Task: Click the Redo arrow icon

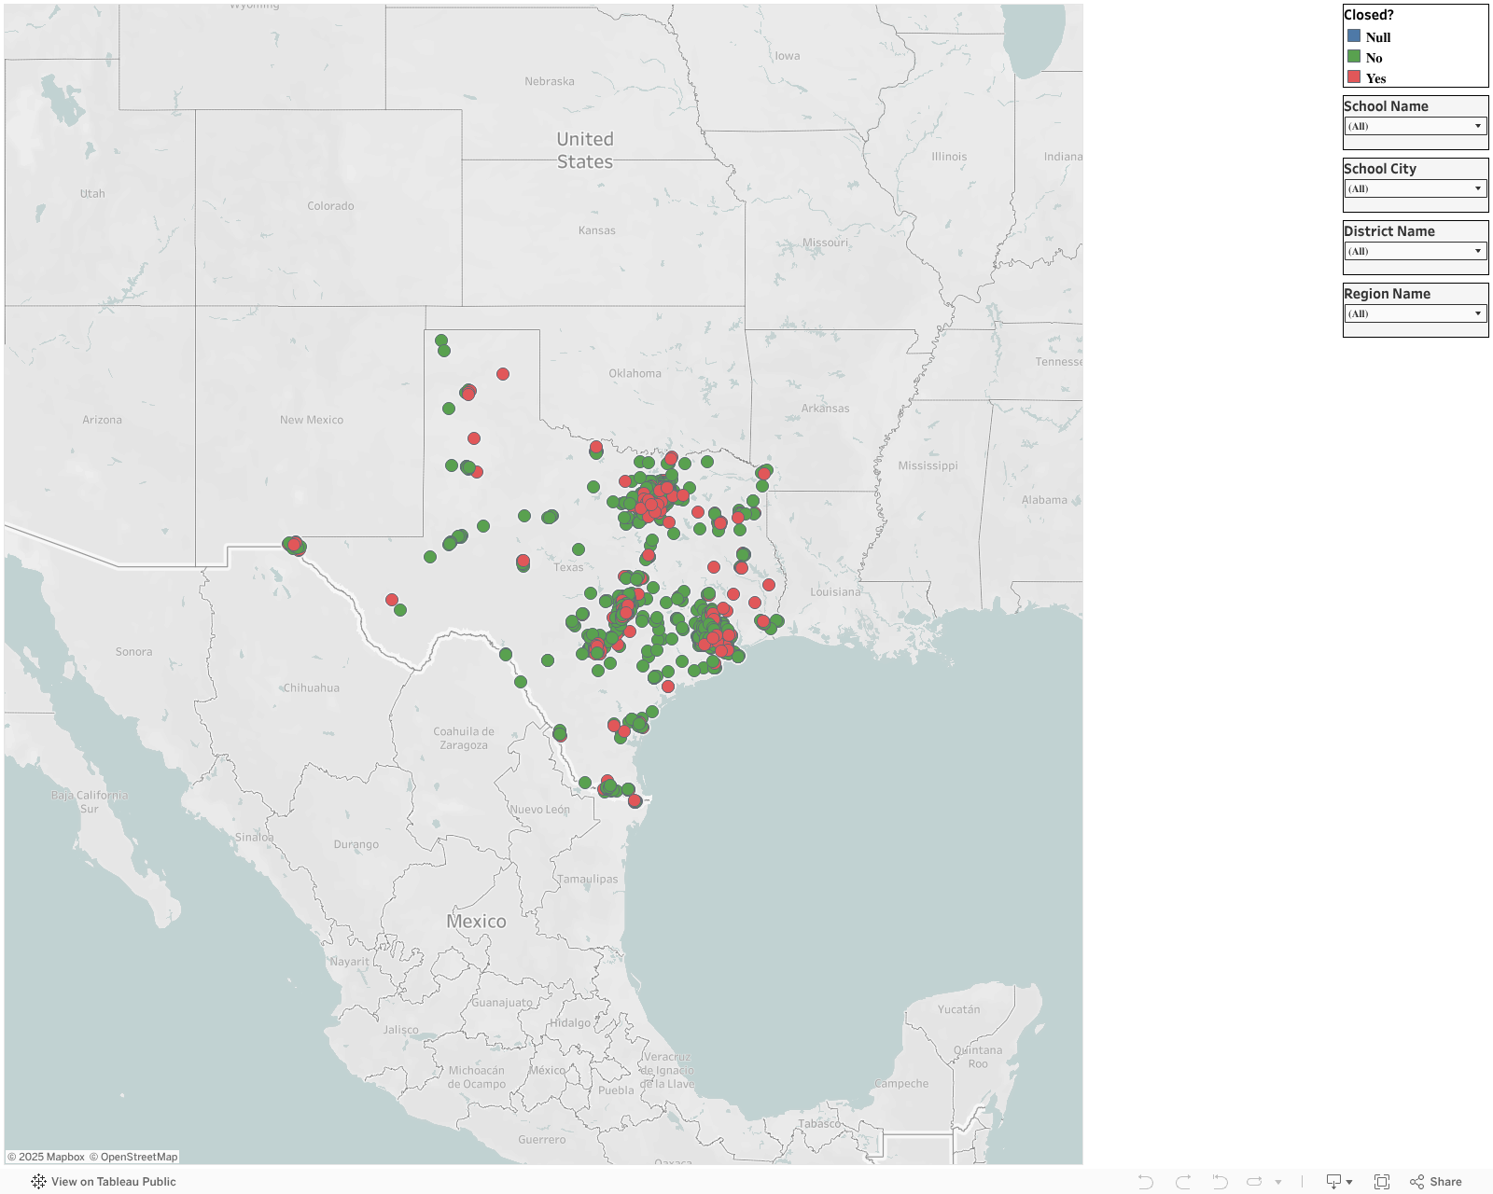Action: 1182,1182
